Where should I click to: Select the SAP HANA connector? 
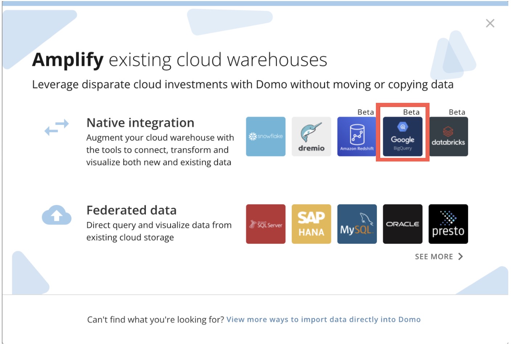[x=311, y=224]
